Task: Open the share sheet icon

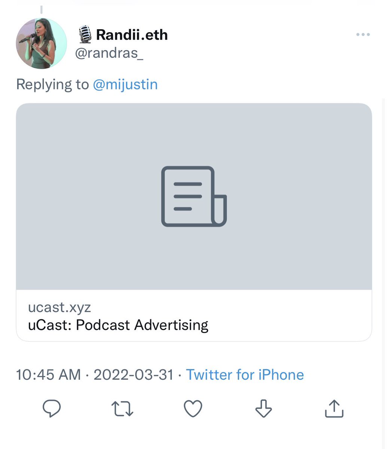Action: (334, 408)
